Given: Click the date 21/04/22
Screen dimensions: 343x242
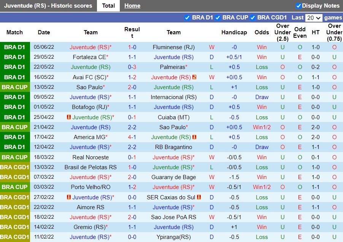Looking at the screenshot, I should click(44, 127).
